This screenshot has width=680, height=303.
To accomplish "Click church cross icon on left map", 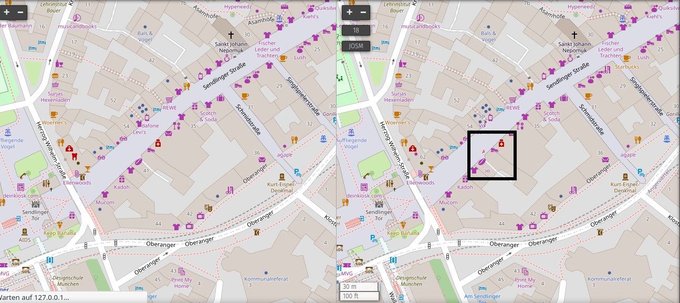I will pos(231,35).
